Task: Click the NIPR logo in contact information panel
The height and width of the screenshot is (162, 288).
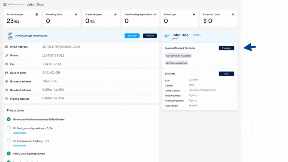Action: (x=10, y=35)
